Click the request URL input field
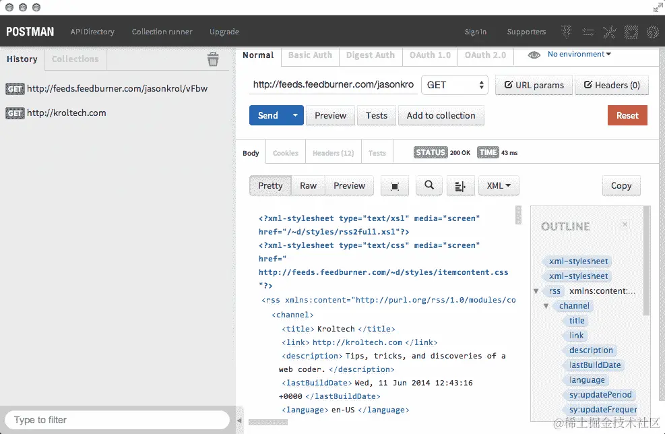 point(334,85)
